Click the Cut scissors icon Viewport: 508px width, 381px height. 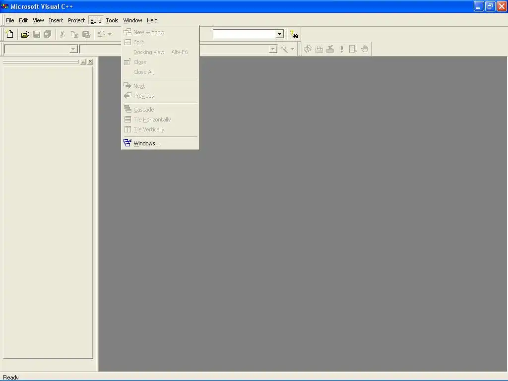tap(62, 34)
